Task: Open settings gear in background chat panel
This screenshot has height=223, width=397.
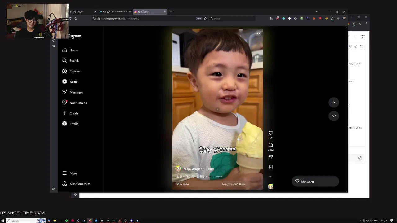Action: (x=356, y=46)
